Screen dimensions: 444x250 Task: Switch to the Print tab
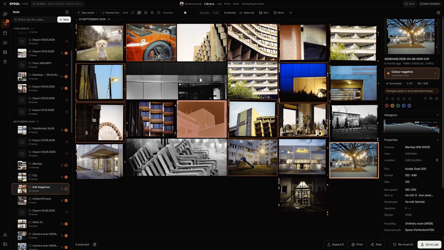228,4
